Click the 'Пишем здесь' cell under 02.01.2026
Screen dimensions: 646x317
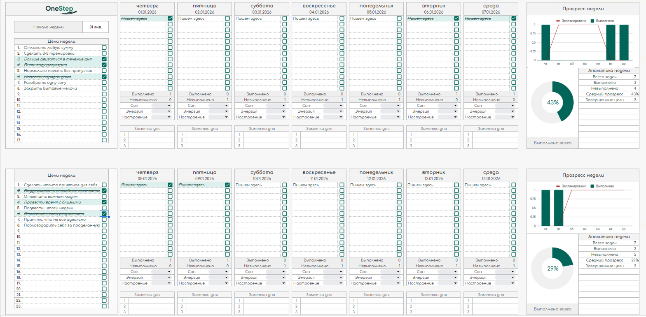(x=200, y=19)
